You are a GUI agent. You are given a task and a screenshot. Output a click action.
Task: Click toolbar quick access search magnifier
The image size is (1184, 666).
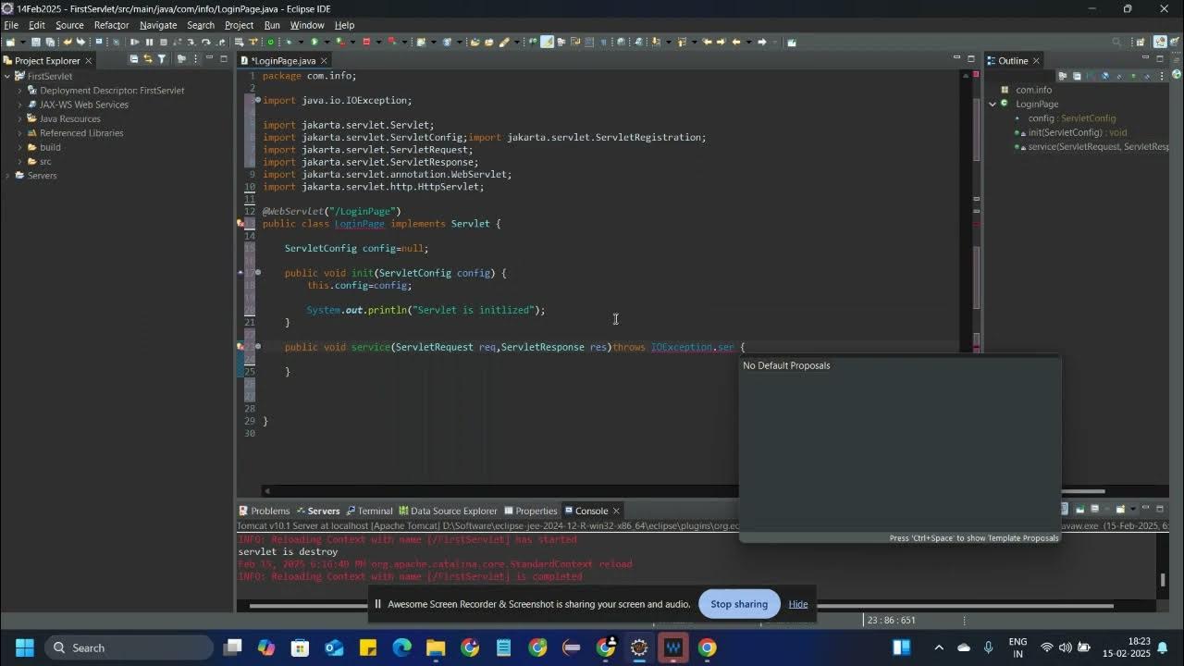pos(1116,42)
